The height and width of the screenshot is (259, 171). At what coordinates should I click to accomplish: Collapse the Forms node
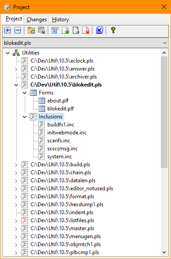click(x=24, y=93)
